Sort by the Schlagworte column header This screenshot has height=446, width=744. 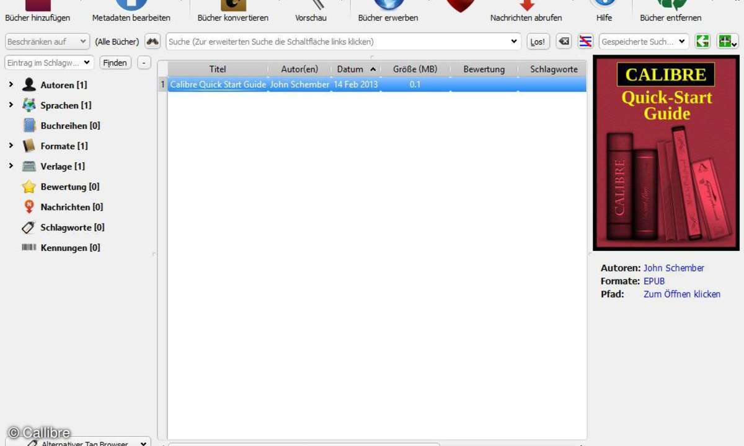[553, 69]
